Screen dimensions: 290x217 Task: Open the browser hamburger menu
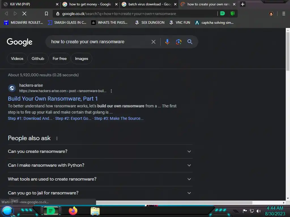[284, 14]
